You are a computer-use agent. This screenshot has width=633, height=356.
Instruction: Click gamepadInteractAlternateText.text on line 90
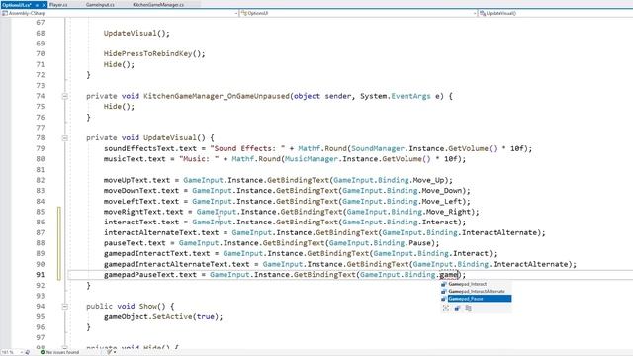[176, 264]
